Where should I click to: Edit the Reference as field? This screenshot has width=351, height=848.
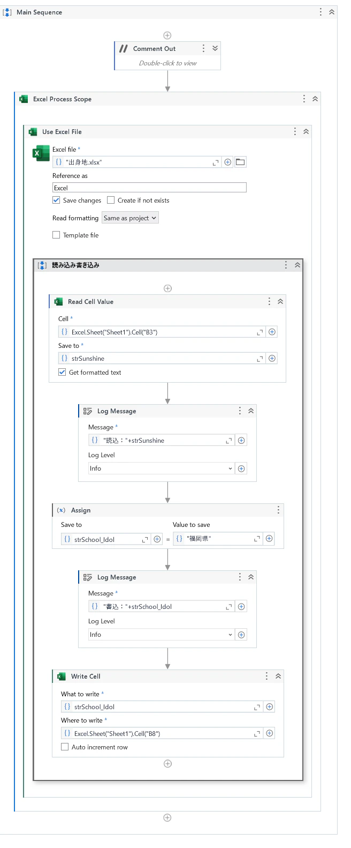(x=149, y=188)
